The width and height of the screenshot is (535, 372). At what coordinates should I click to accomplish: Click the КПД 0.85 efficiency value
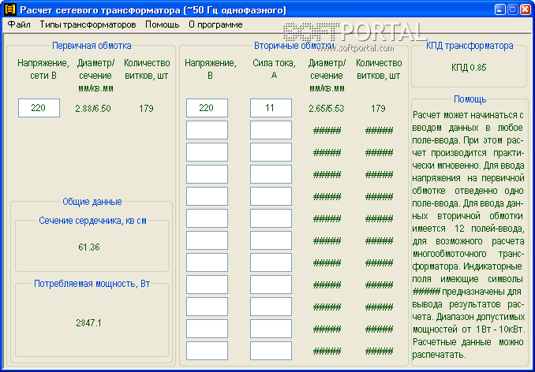469,68
